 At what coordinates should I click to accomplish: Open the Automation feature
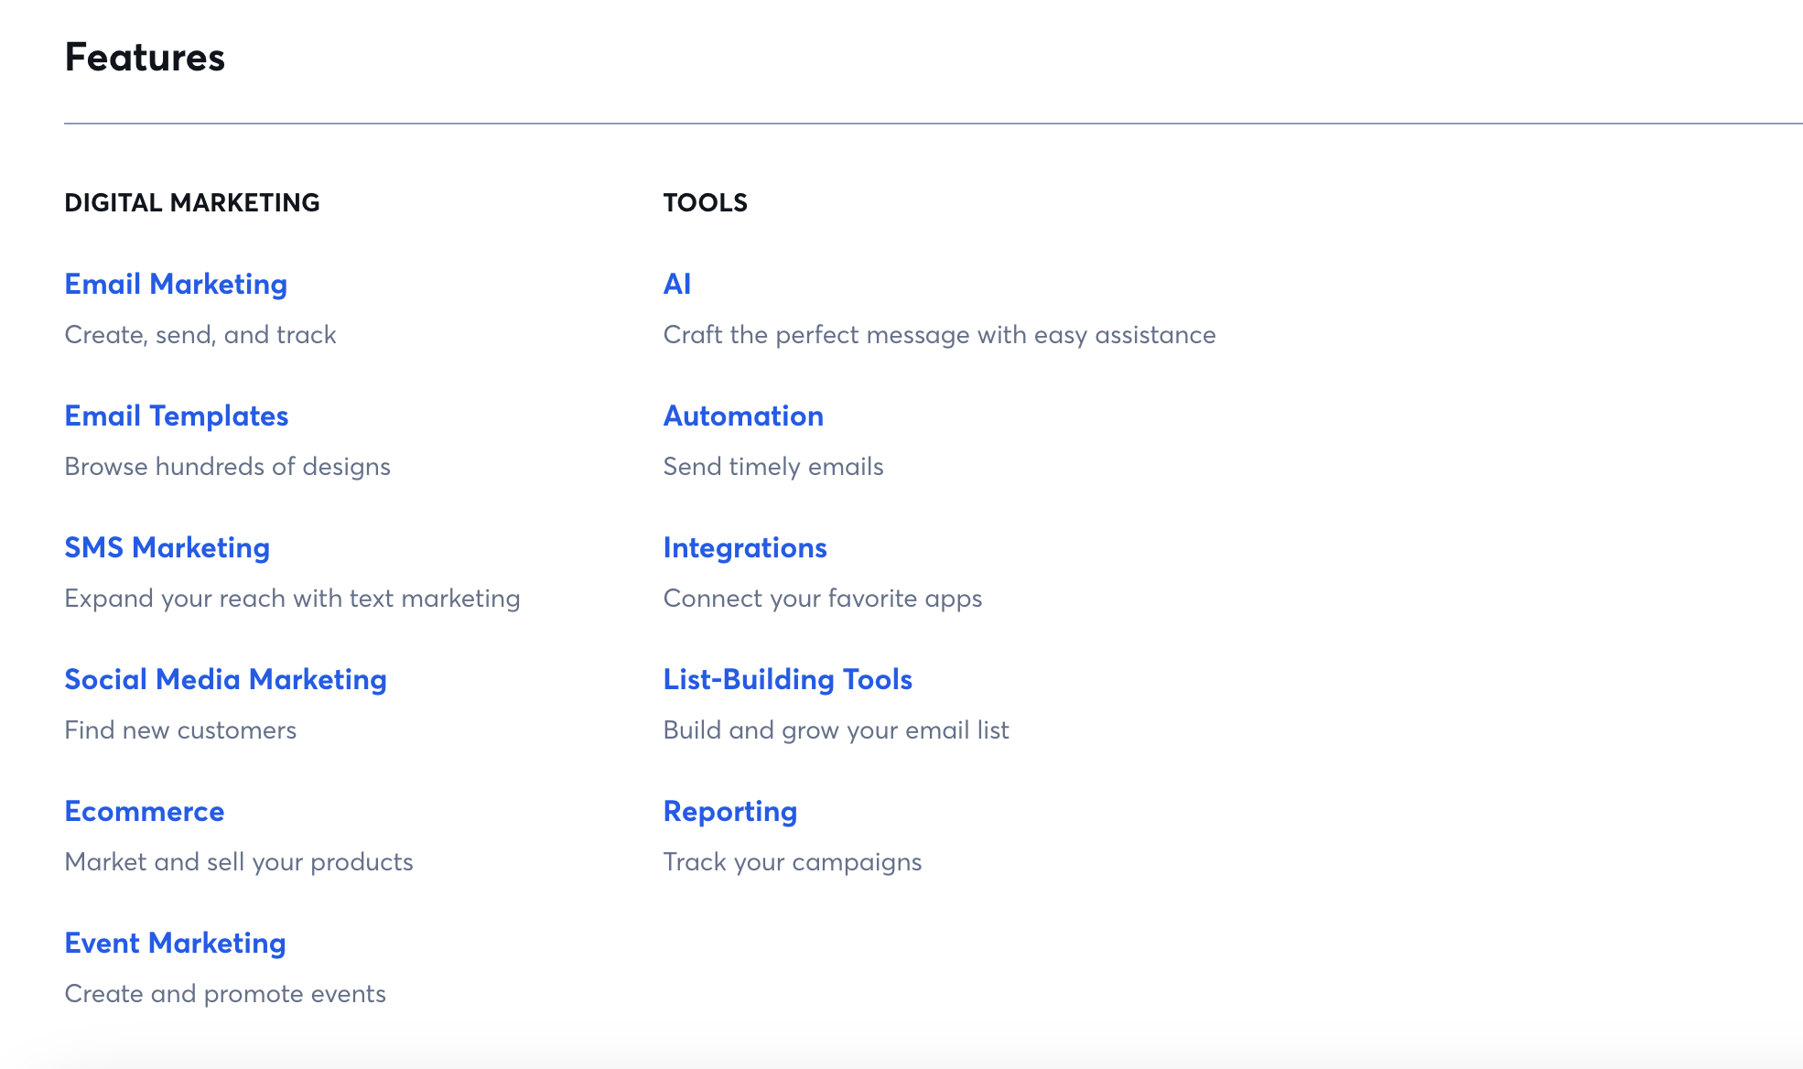tap(743, 416)
